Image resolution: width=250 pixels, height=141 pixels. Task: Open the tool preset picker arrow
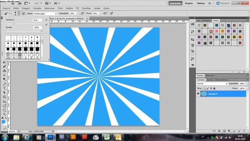click(x=9, y=14)
